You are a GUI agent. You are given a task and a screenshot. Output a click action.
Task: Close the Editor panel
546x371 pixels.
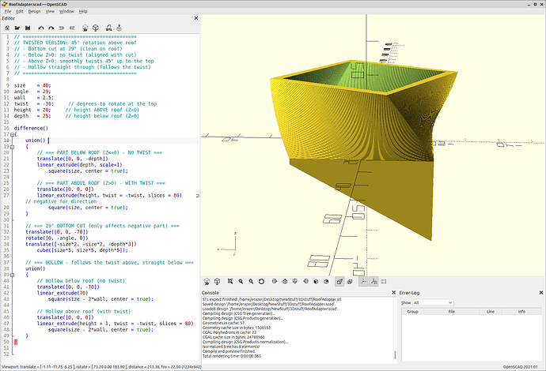[x=196, y=18]
